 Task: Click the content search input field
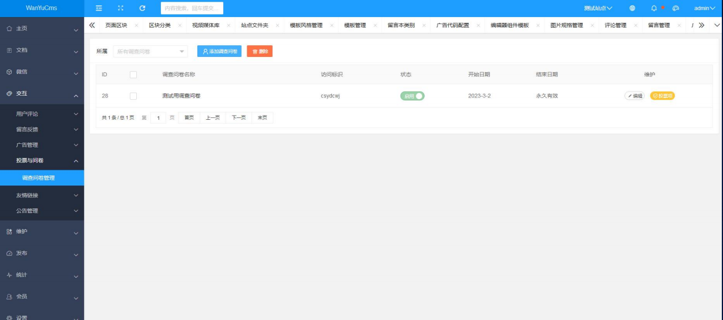[x=191, y=8]
